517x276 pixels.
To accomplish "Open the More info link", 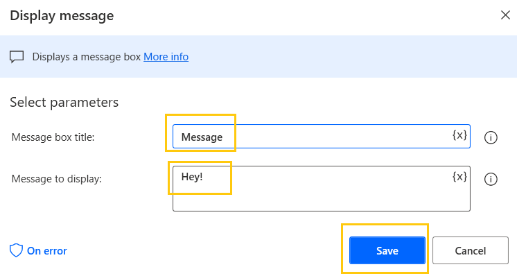I will click(x=166, y=57).
